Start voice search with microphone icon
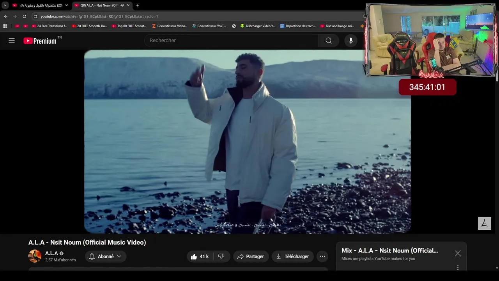The width and height of the screenshot is (499, 281). click(x=351, y=41)
